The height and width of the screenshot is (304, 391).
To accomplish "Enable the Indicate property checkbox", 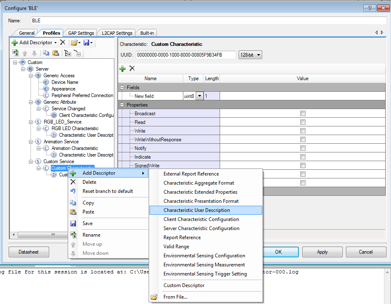I will coord(303,157).
